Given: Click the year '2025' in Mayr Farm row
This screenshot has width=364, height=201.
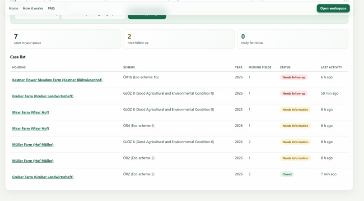Looking at the screenshot, I should coord(238,110).
